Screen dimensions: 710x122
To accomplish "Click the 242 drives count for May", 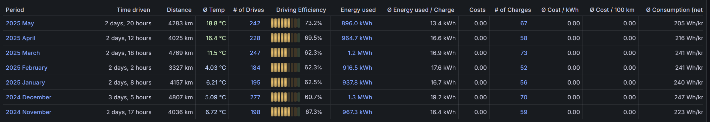I will point(255,23).
